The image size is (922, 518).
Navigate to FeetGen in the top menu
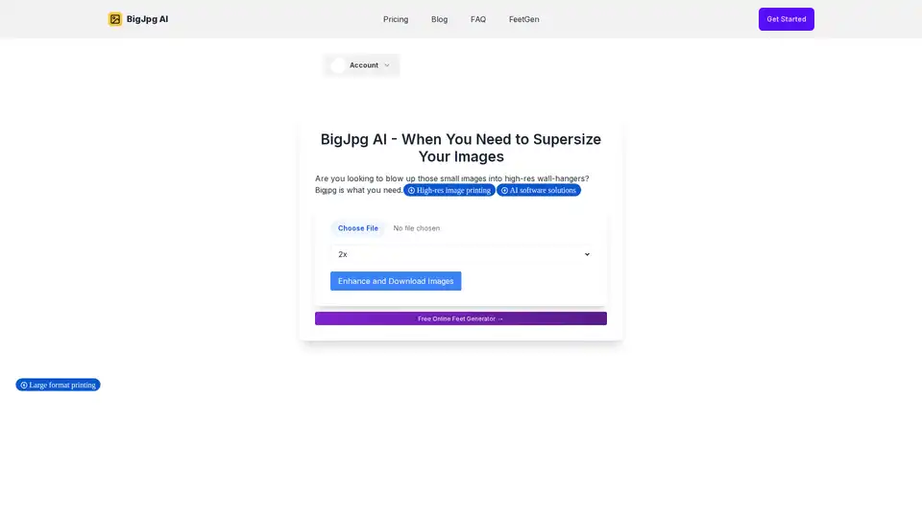tap(523, 19)
